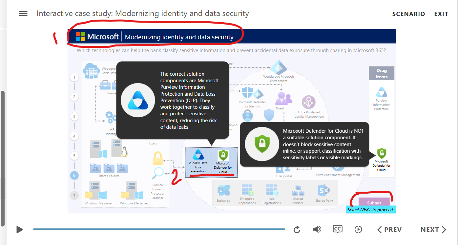The height and width of the screenshot is (246, 458).
Task: Click the 'Entra Entitlement Management' label
Action: (x=338, y=175)
